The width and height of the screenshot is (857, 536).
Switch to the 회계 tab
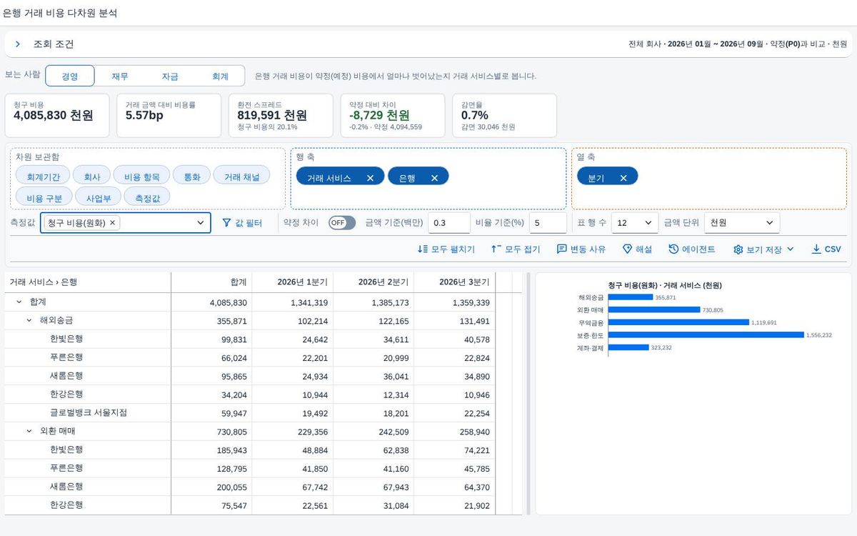point(220,76)
